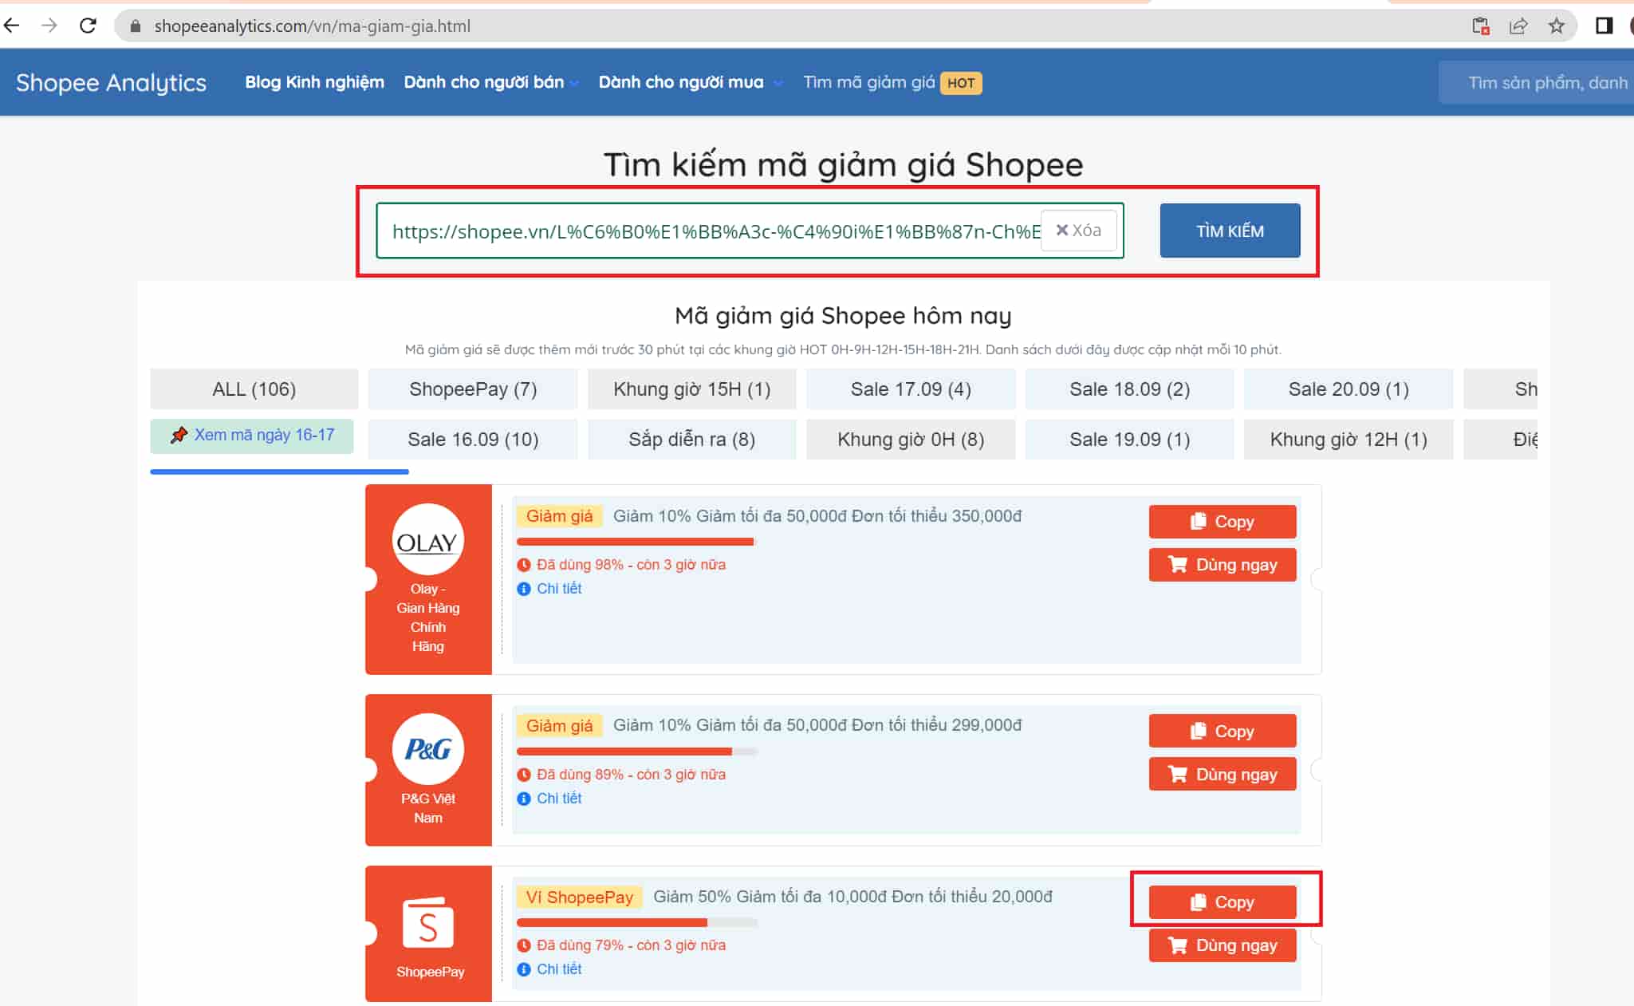Image resolution: width=1634 pixels, height=1006 pixels.
Task: Expand Chi tiết on the Olay voucher
Action: point(558,589)
